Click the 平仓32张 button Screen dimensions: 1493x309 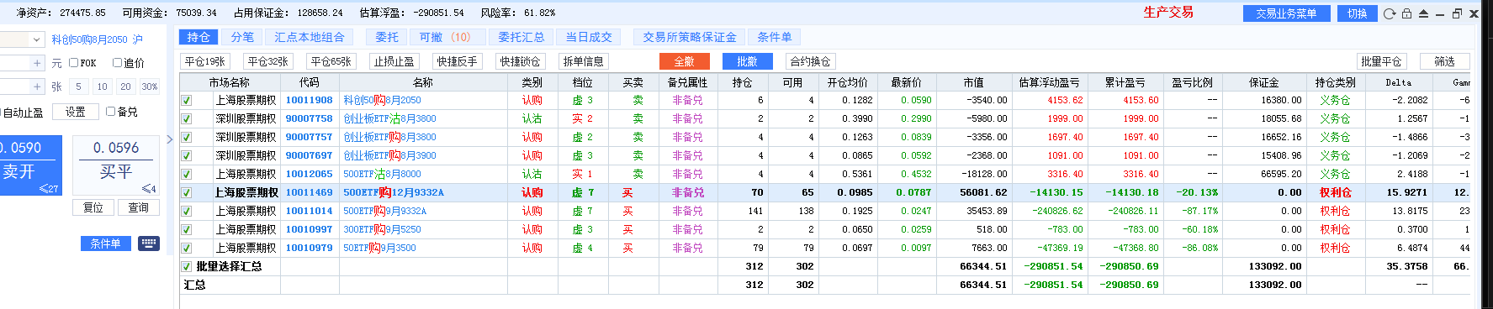pos(268,61)
